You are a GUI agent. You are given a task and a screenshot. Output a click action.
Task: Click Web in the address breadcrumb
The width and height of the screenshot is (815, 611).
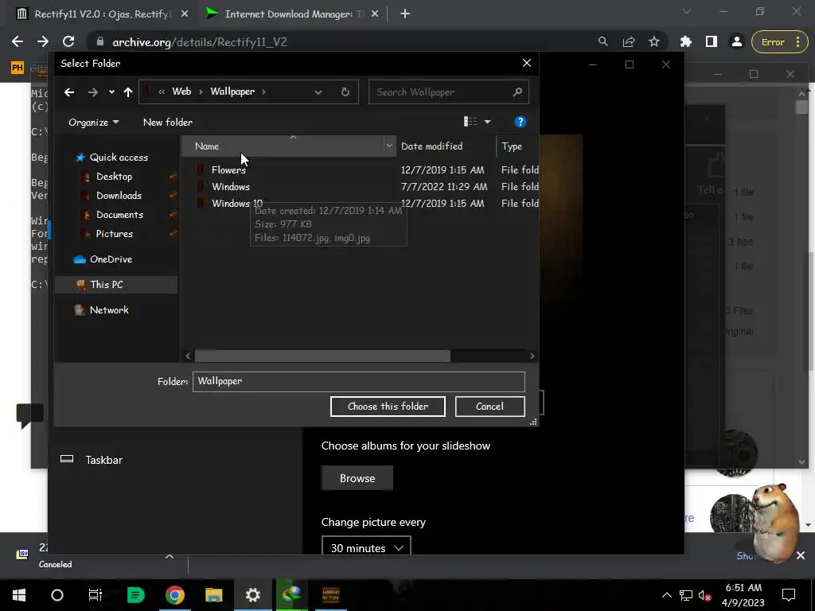[181, 91]
